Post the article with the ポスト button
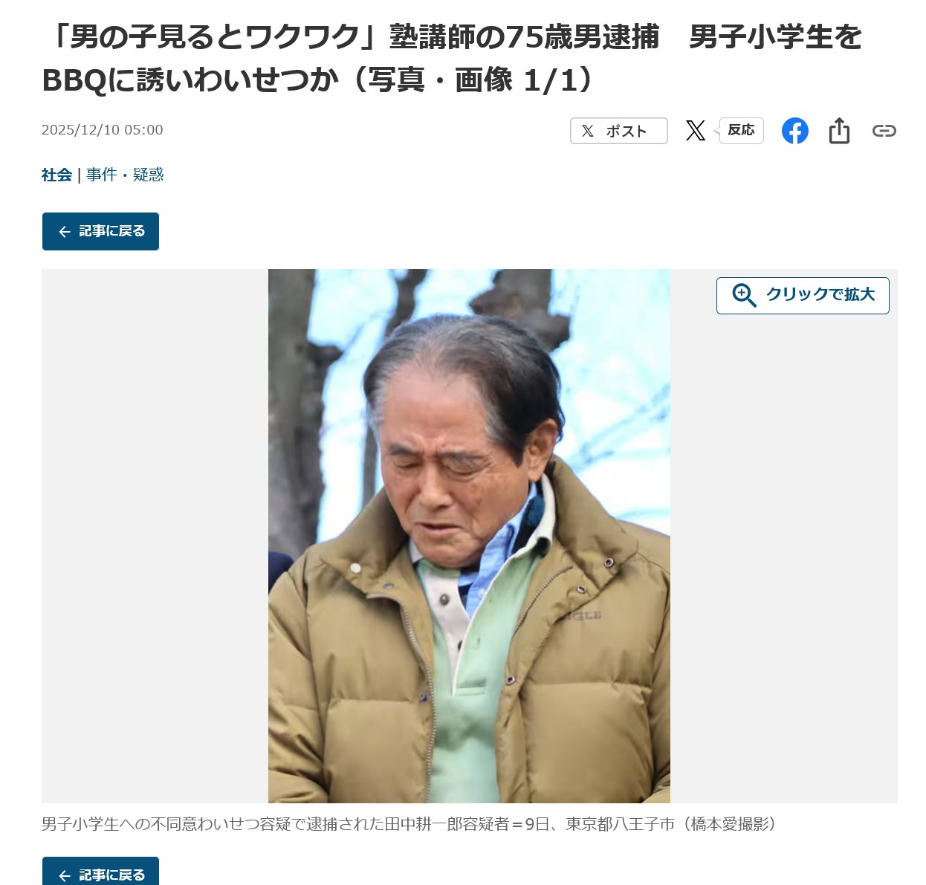Image resolution: width=926 pixels, height=885 pixels. coord(619,131)
